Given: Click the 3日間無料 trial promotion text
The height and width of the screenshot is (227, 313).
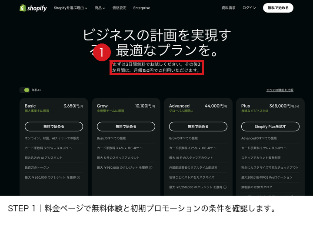Looking at the screenshot, I should (x=156, y=67).
